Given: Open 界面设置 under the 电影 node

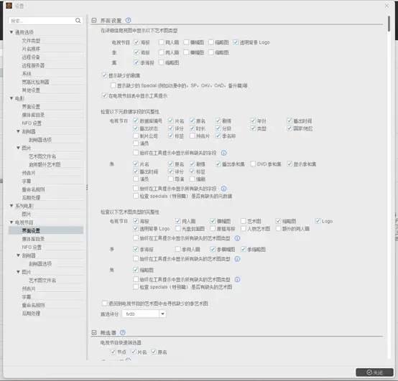Looking at the screenshot, I should (31, 107).
